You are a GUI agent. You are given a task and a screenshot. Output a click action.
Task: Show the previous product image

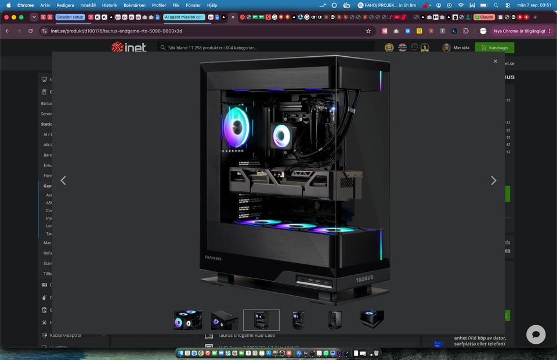pos(63,181)
